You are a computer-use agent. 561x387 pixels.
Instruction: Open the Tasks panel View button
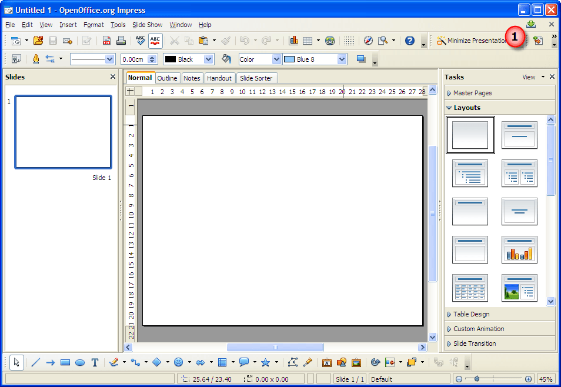click(x=533, y=77)
